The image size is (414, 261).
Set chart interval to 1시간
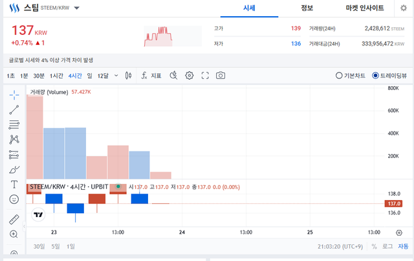tap(56, 76)
